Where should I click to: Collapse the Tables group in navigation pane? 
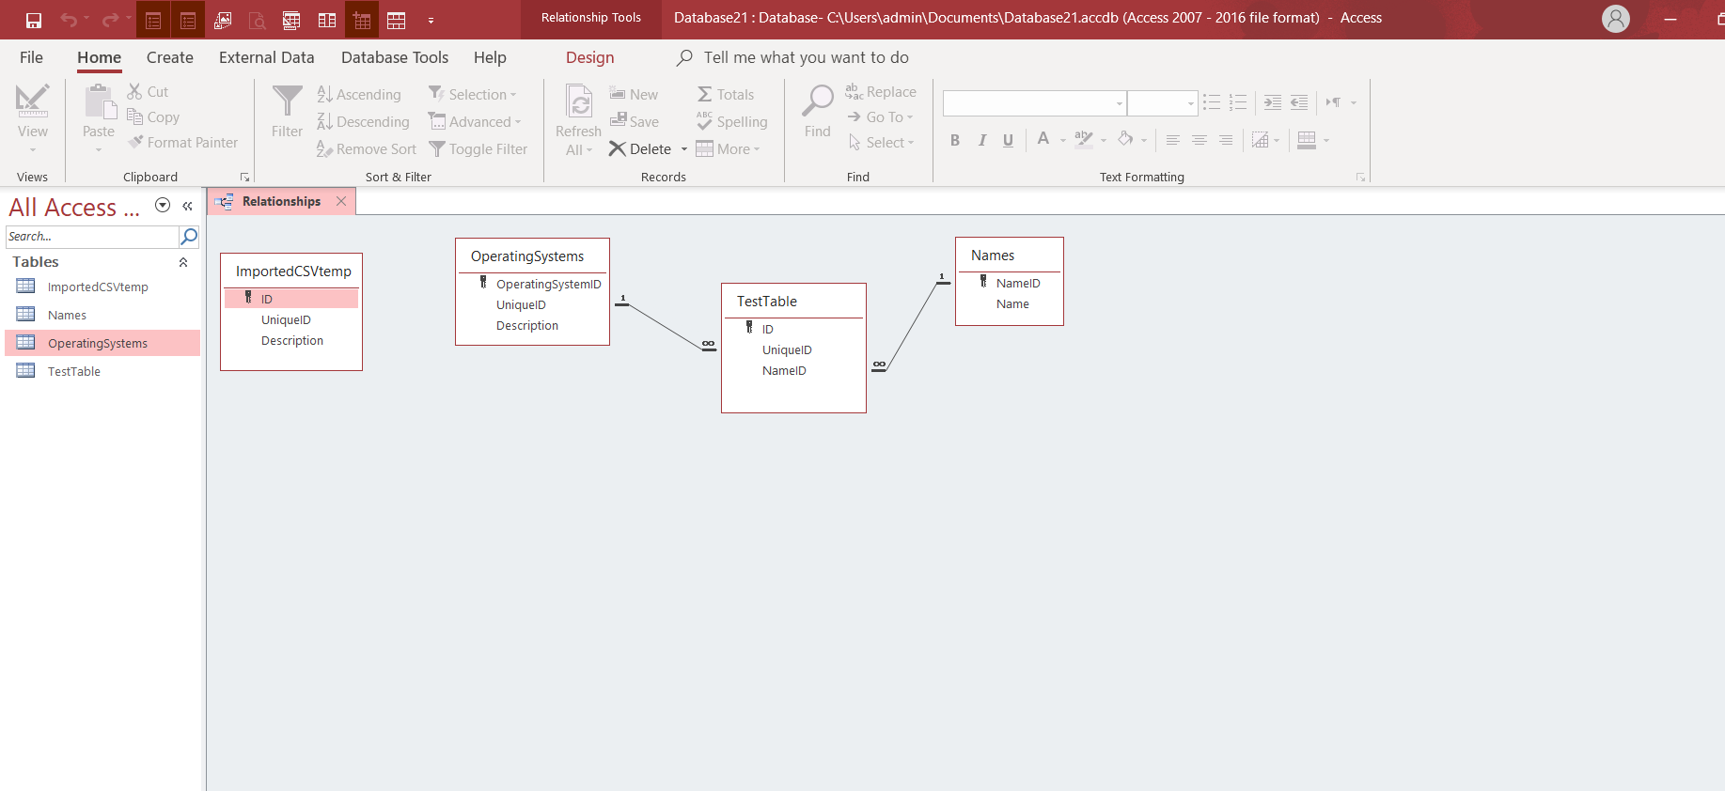[x=183, y=262]
